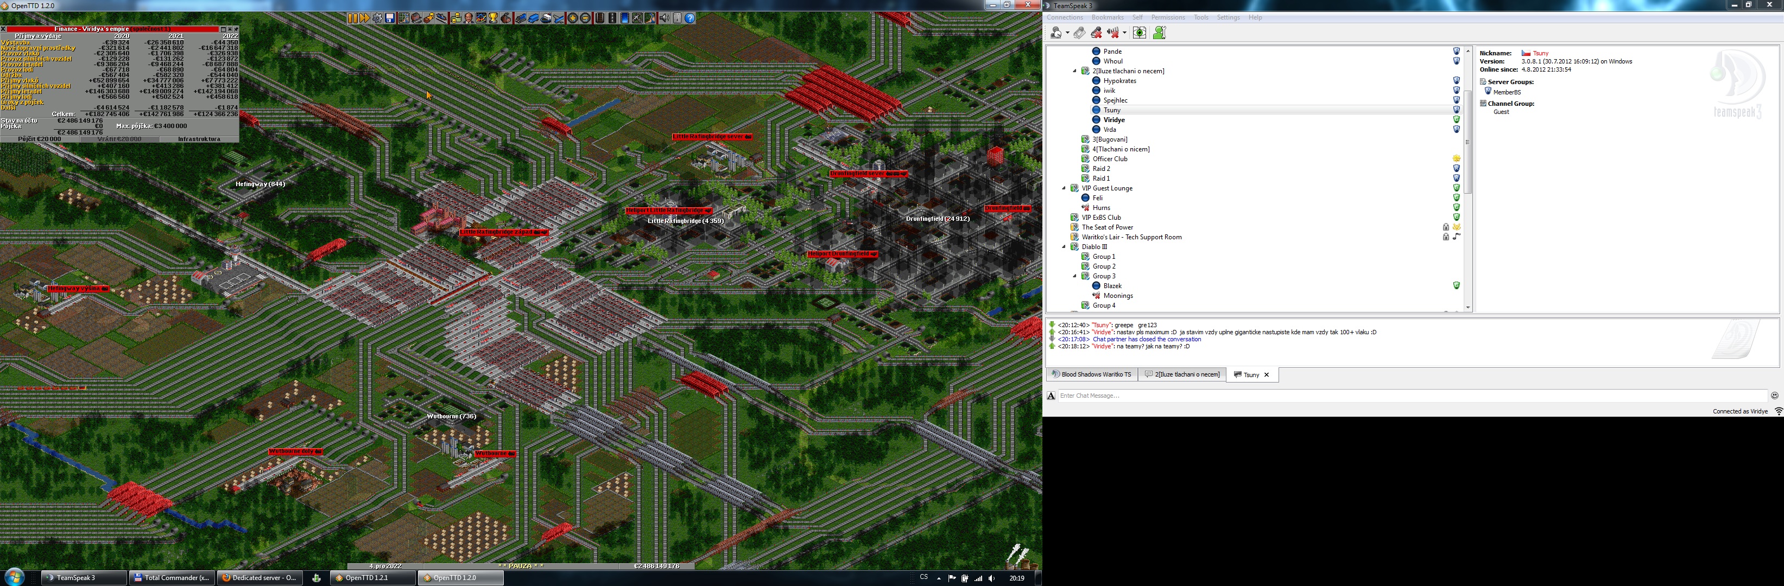Pause the game in OpenTTD toolbar
Viewport: 1784px width, 586px height.
click(352, 18)
